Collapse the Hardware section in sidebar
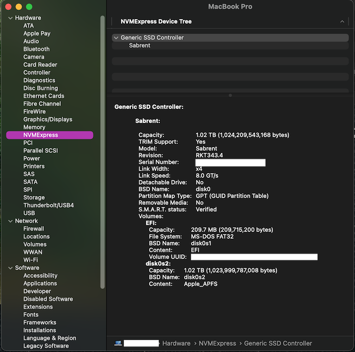 point(10,18)
